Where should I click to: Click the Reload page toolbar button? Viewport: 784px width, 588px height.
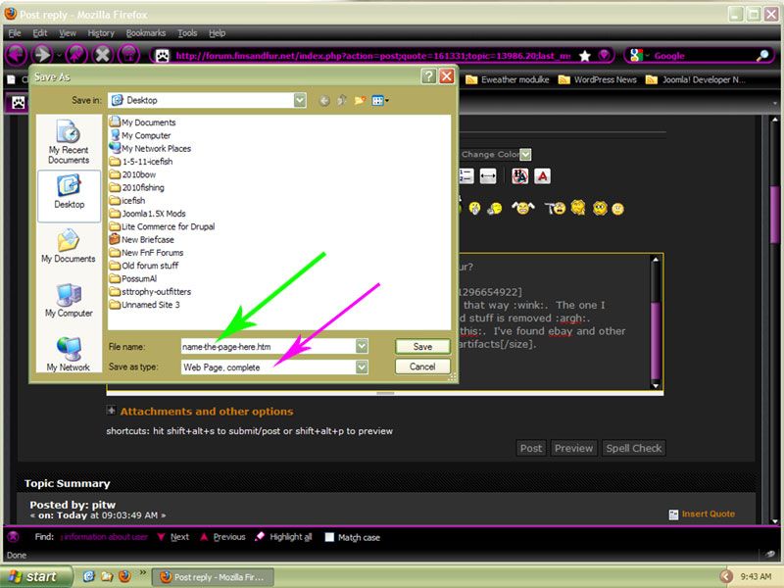[74, 54]
